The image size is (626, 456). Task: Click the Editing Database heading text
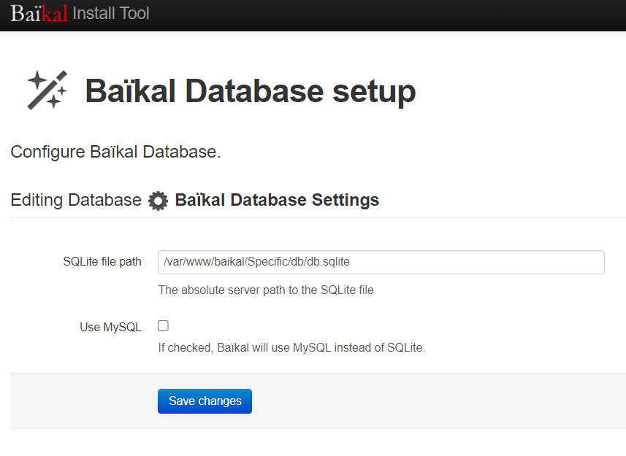pos(76,200)
